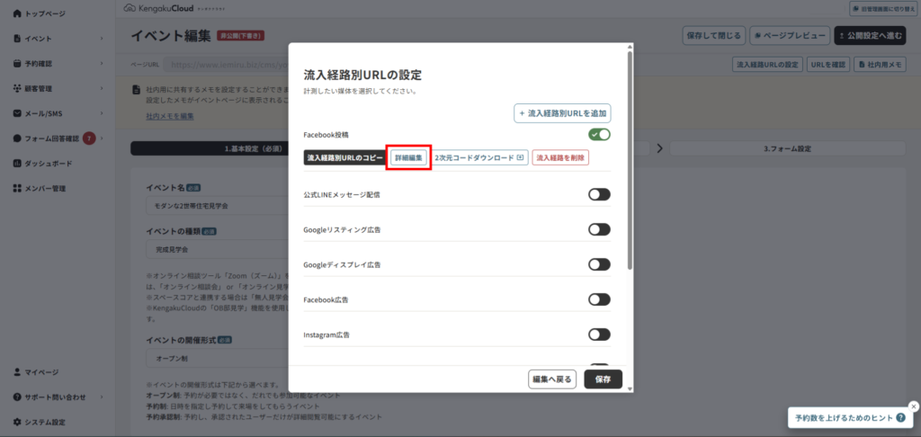Toggle on Instagram広告 tracking switch
The width and height of the screenshot is (921, 437).
coord(599,334)
